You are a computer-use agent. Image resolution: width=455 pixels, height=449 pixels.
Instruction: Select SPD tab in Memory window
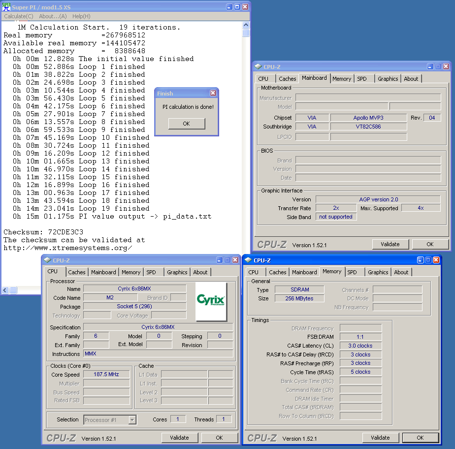pos(352,272)
